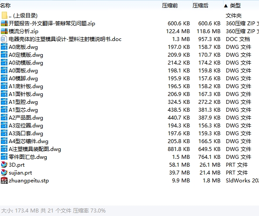Click the DWG icon next to A4型芯镶件.dwg
The image size is (259, 216).
tap(4, 141)
